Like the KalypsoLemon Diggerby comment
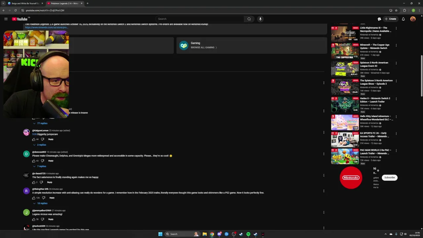Screen dimensions: 423x238 [34, 139]
